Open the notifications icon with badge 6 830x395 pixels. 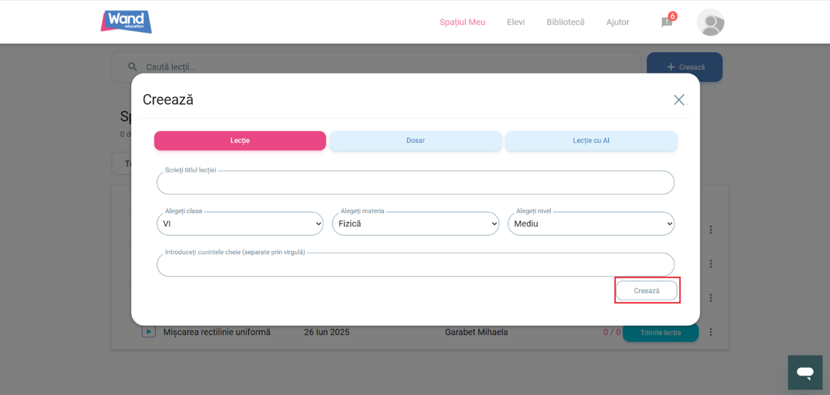667,22
